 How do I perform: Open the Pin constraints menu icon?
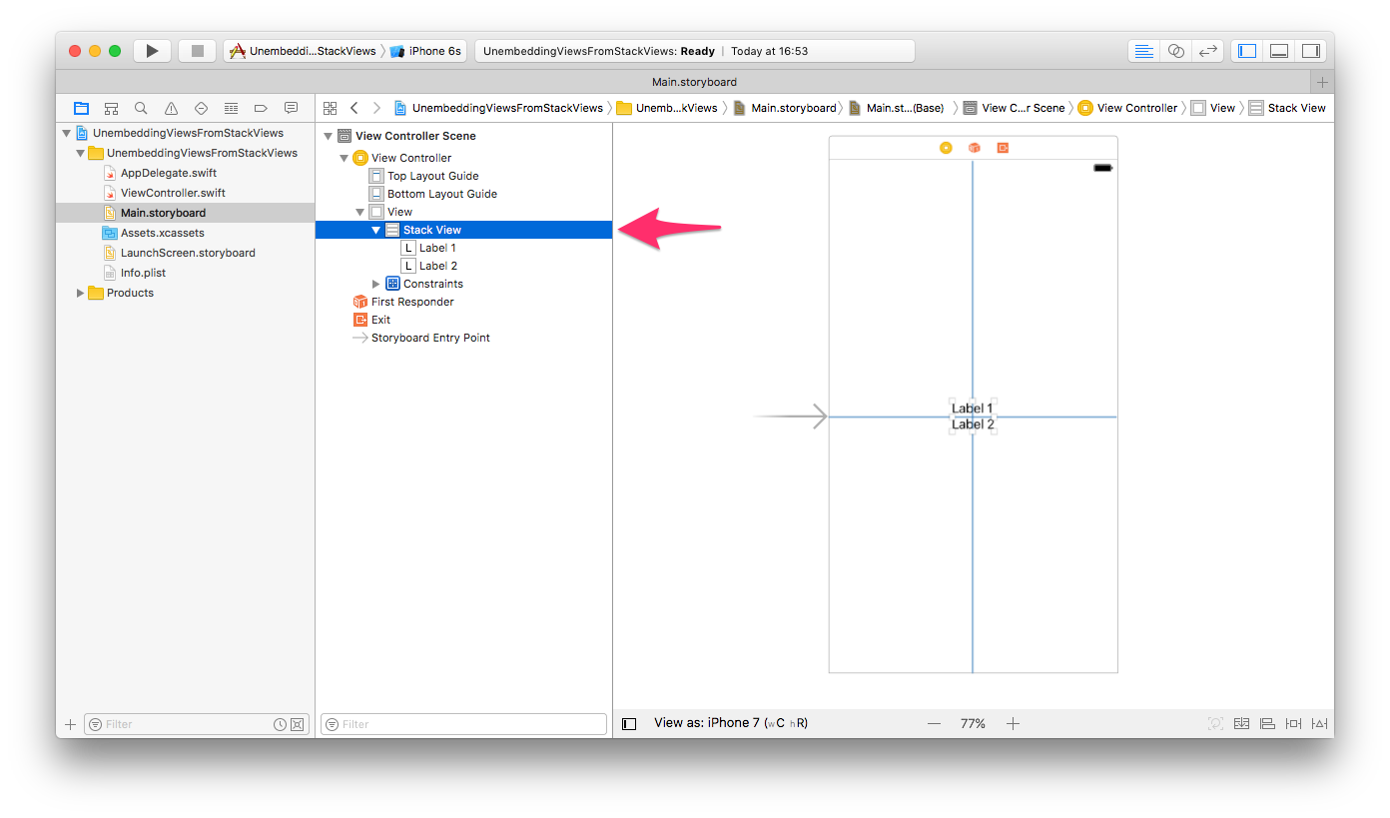1293,723
